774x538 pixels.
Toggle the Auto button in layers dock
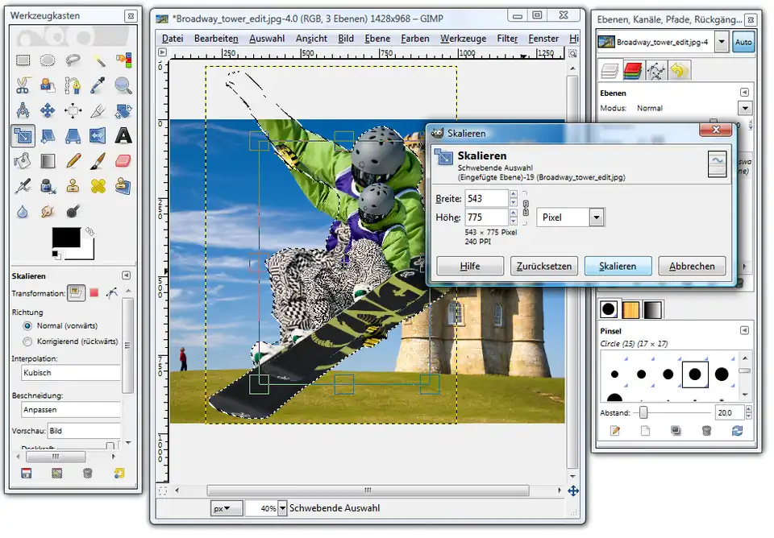743,43
